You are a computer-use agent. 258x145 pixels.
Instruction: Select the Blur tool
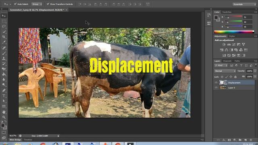point(4,79)
